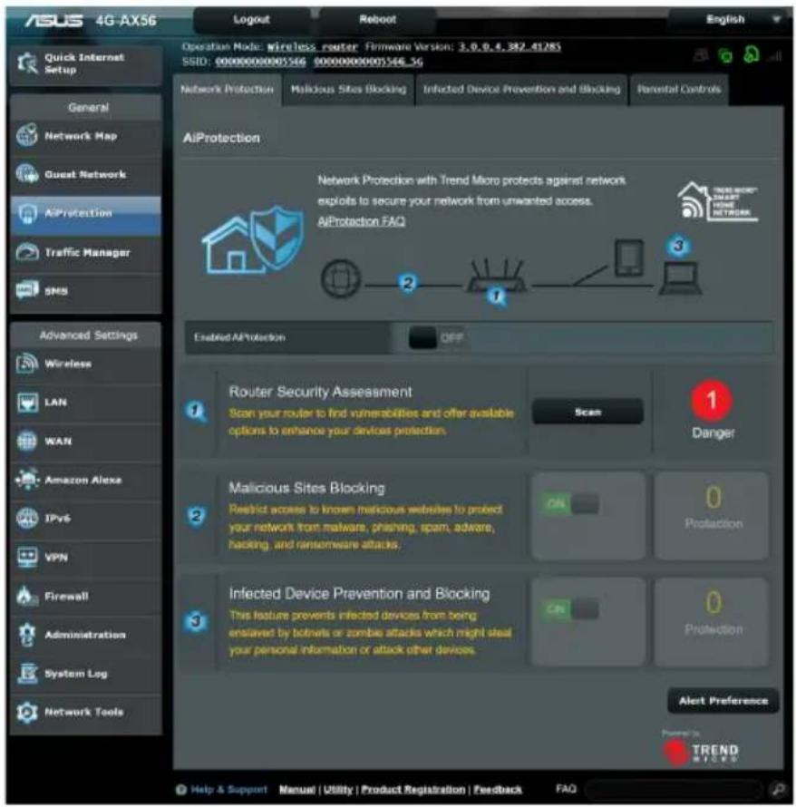This screenshot has height=807, width=796.
Task: Click the SMS icon in sidebar
Action: [x=27, y=290]
